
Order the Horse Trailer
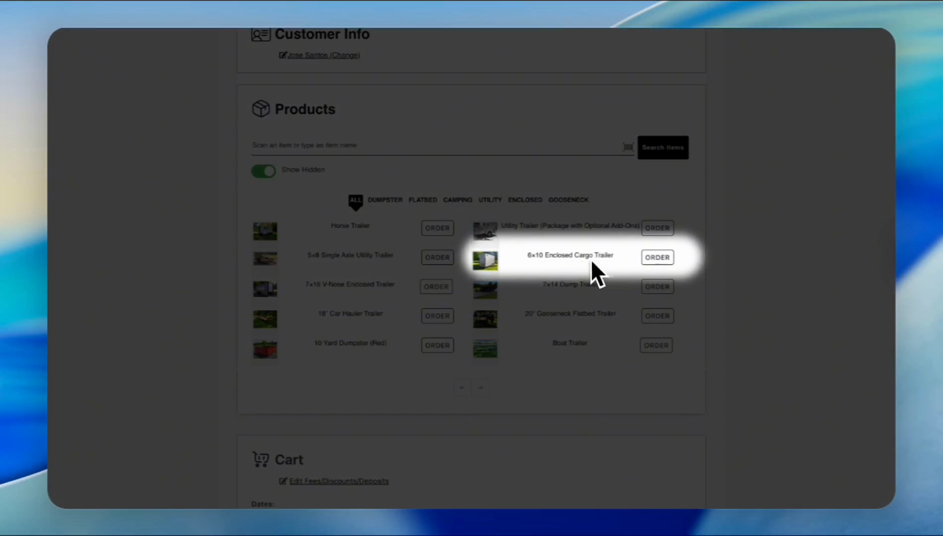437,228
